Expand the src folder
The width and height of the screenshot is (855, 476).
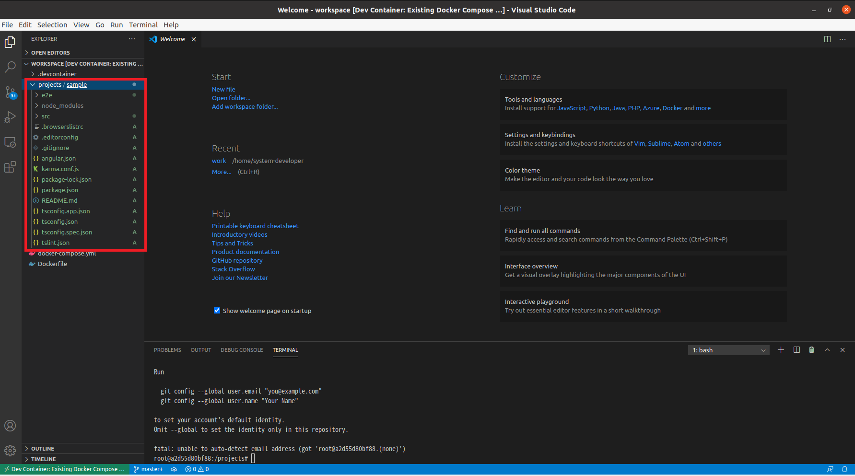pyautogui.click(x=46, y=116)
